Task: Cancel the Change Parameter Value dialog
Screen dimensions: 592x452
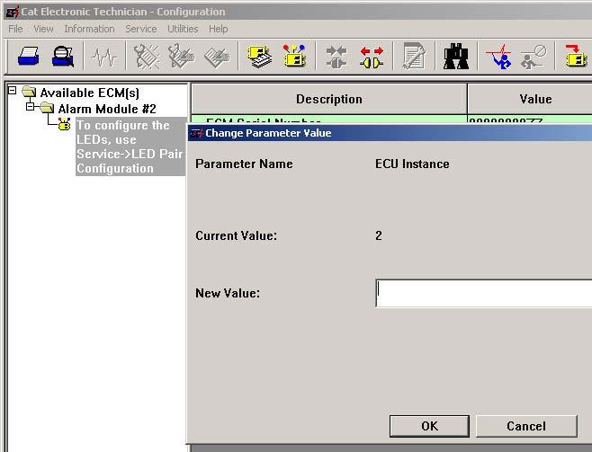Action: tap(526, 426)
